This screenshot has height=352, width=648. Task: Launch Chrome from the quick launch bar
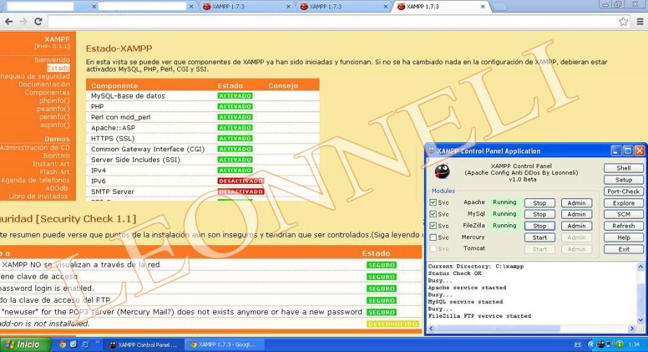pyautogui.click(x=63, y=345)
